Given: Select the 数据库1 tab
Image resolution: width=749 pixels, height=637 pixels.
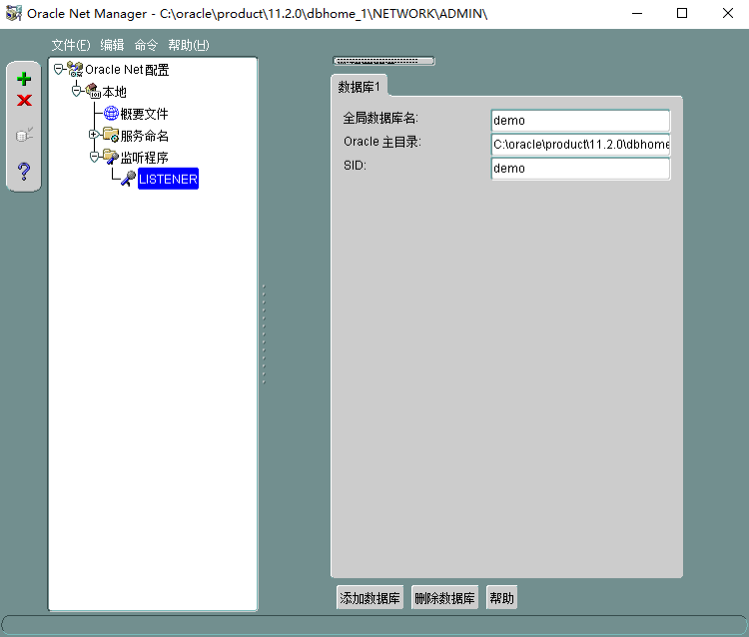Looking at the screenshot, I should (359, 87).
